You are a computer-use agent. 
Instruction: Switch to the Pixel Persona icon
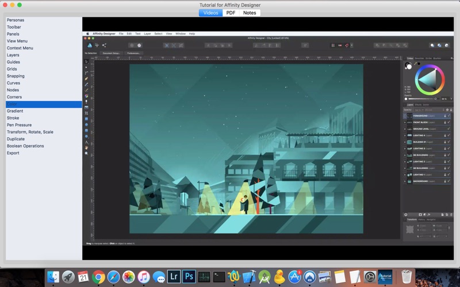[x=97, y=45]
